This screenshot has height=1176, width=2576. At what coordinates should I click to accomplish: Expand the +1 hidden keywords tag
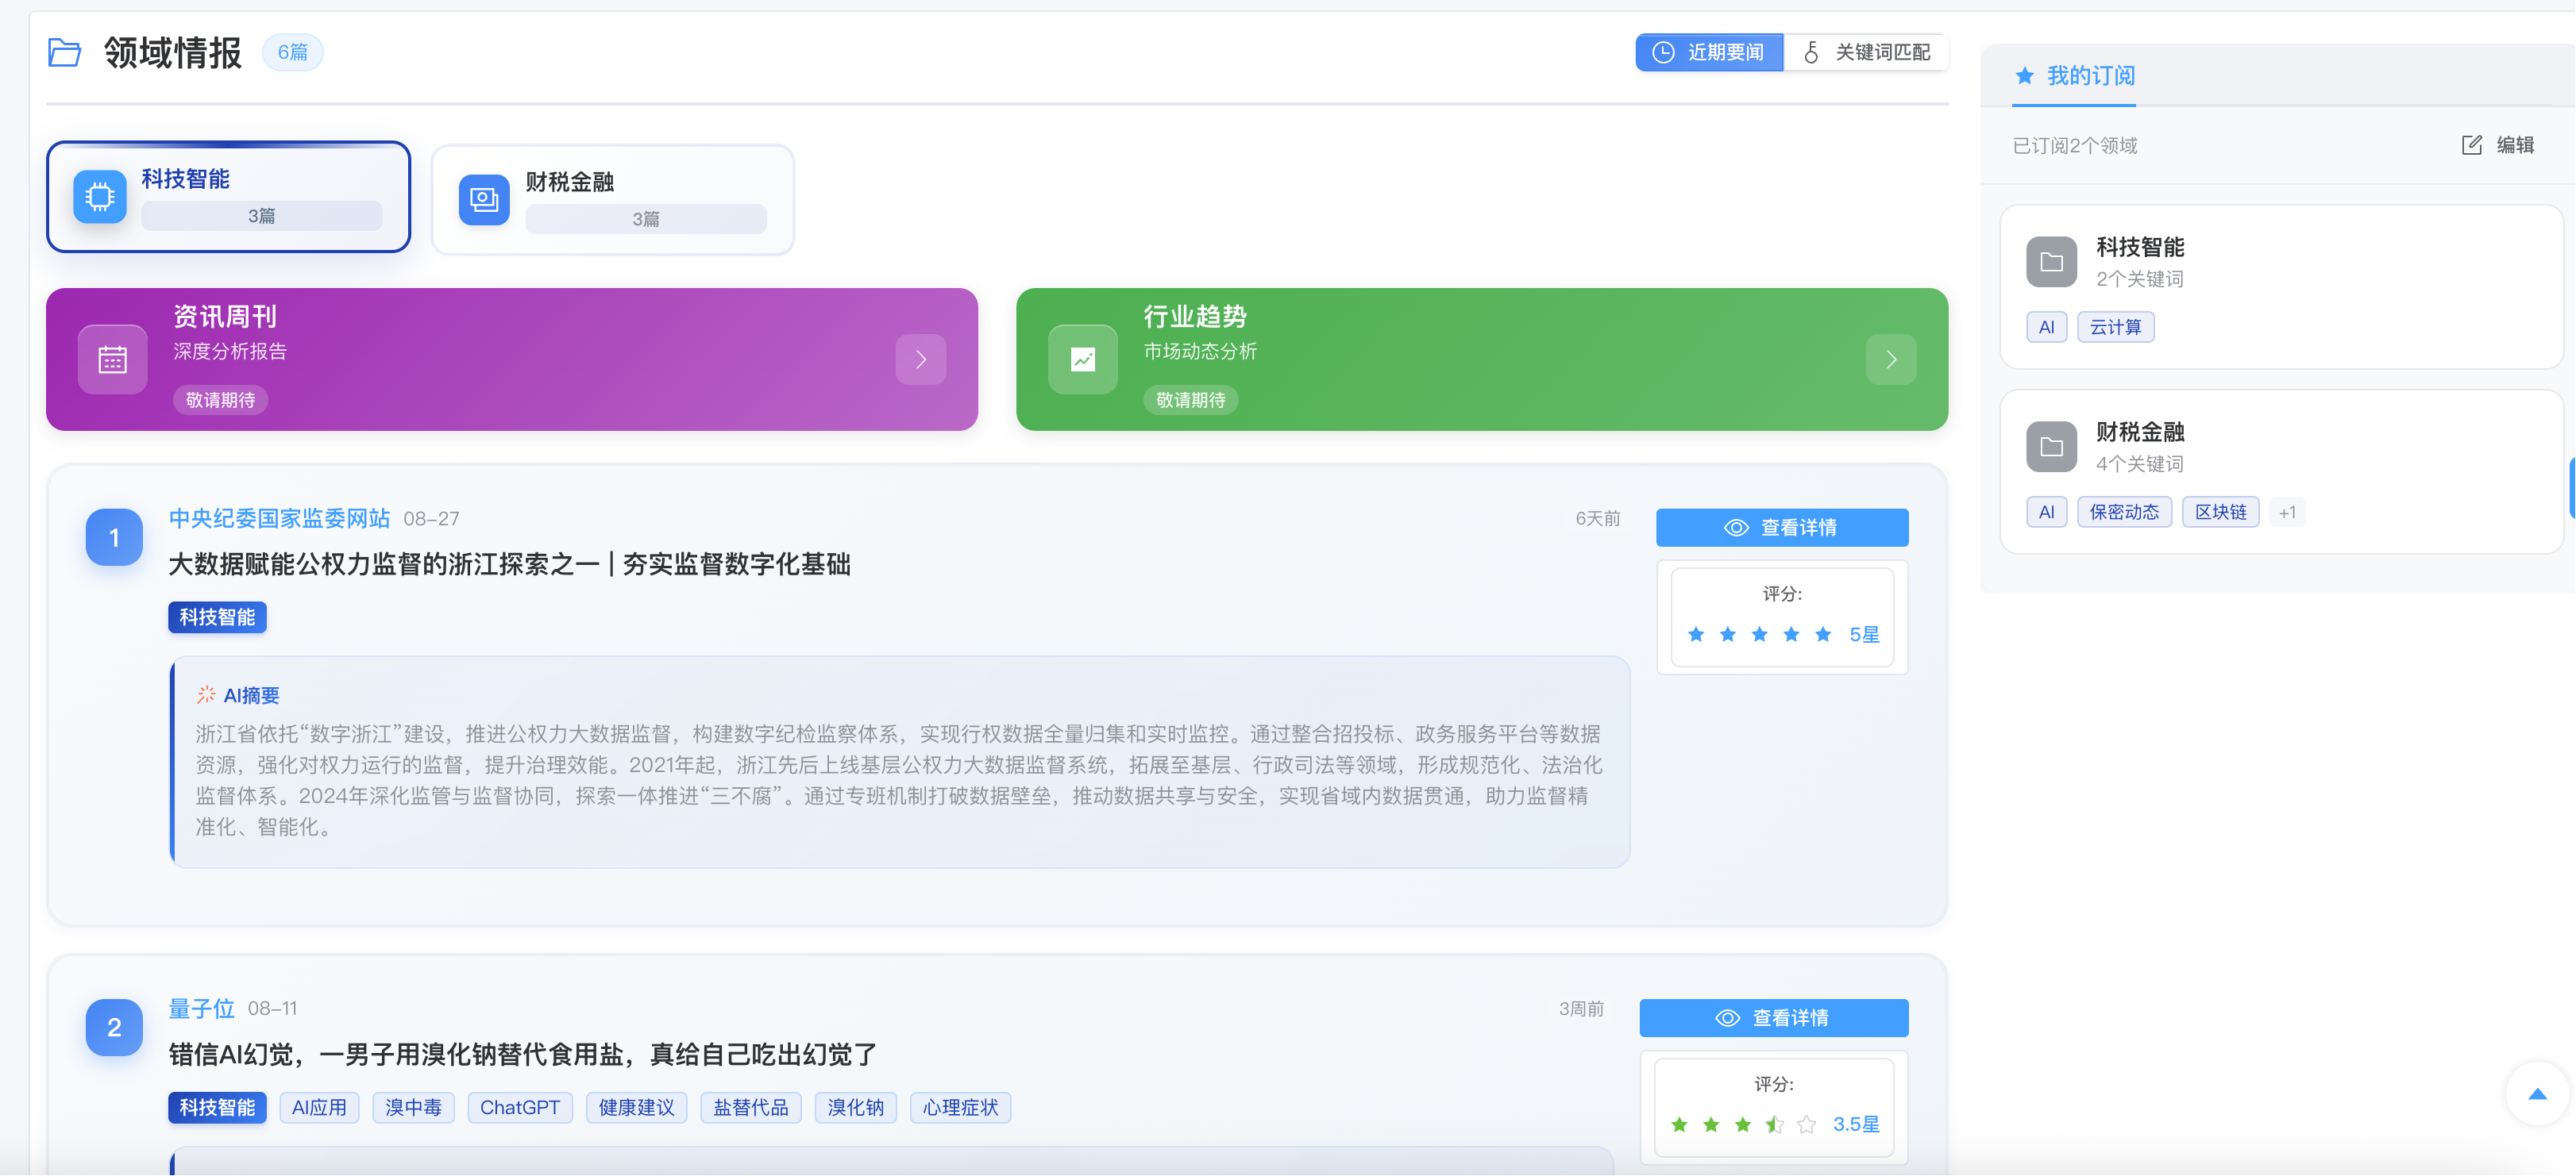click(x=2287, y=513)
